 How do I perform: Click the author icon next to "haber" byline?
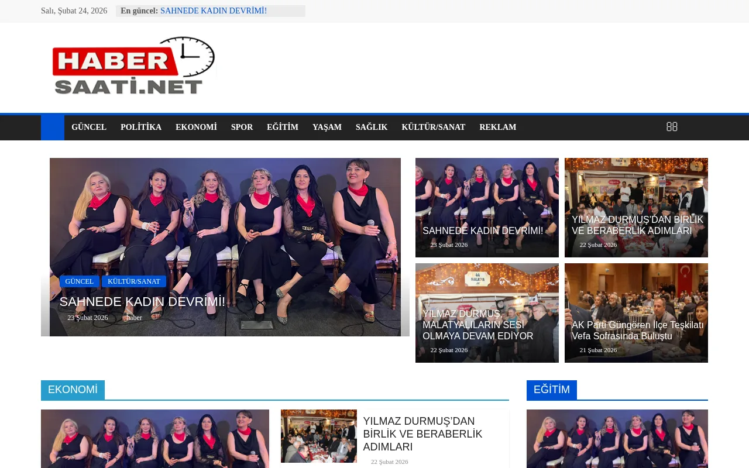[123, 317]
